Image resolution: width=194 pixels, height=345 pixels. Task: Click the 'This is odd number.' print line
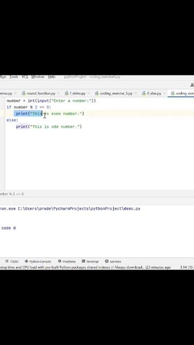coord(49,127)
